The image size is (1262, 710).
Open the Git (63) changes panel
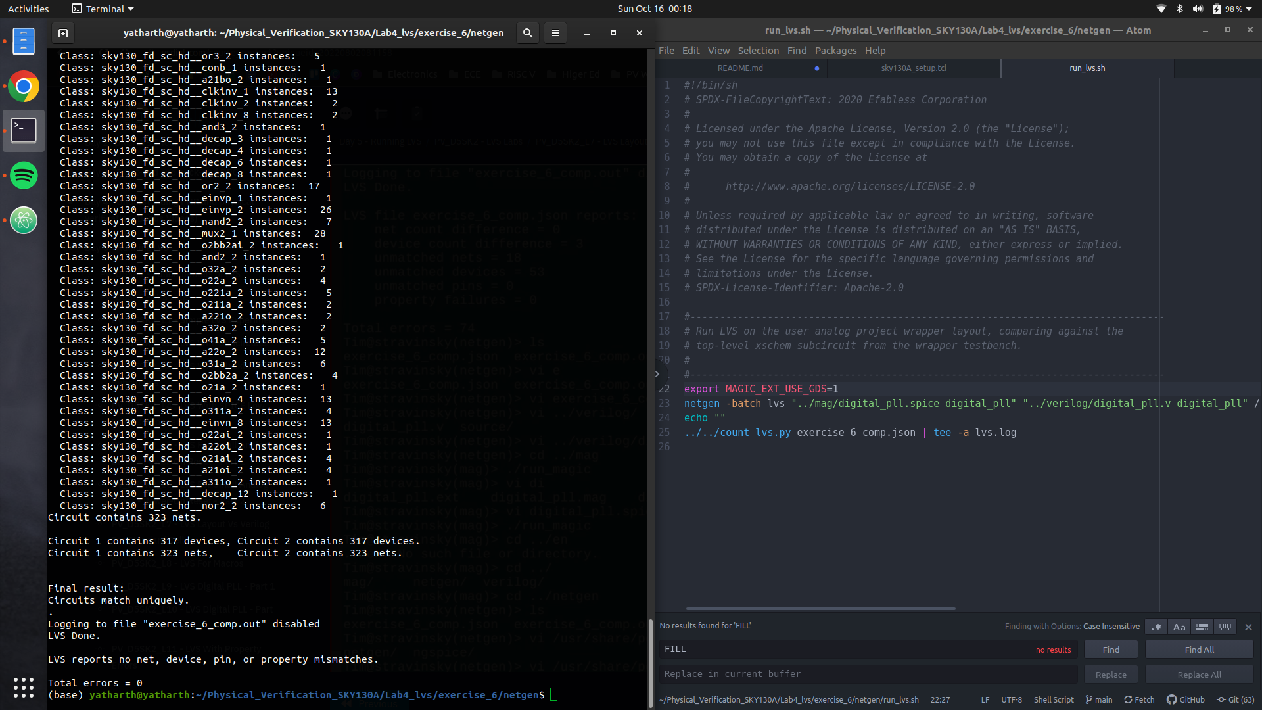(x=1236, y=699)
